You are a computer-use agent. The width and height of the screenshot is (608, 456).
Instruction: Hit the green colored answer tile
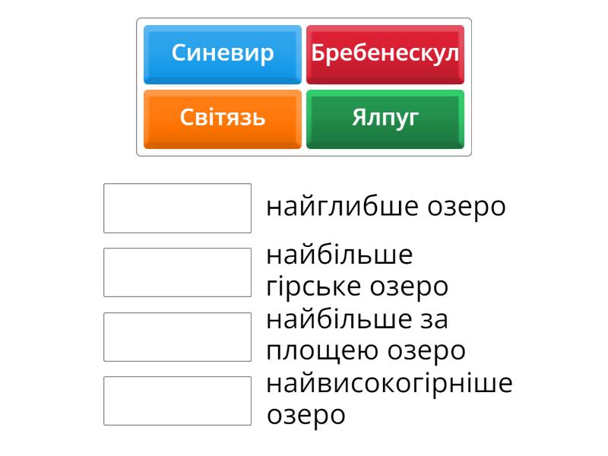(385, 119)
